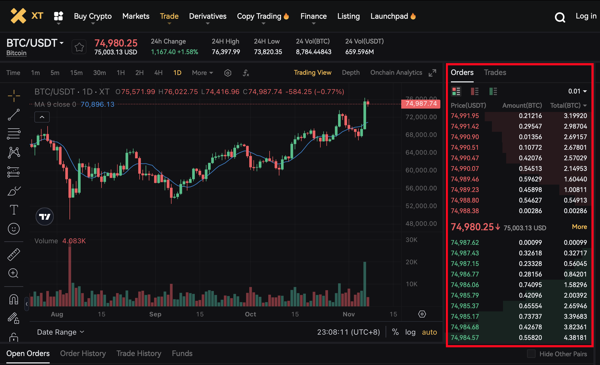The width and height of the screenshot is (600, 365).
Task: Select the text annotation tool
Action: (x=14, y=210)
